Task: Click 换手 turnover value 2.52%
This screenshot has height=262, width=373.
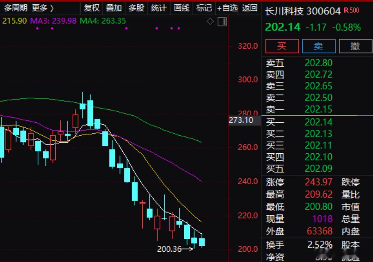Action: point(320,245)
